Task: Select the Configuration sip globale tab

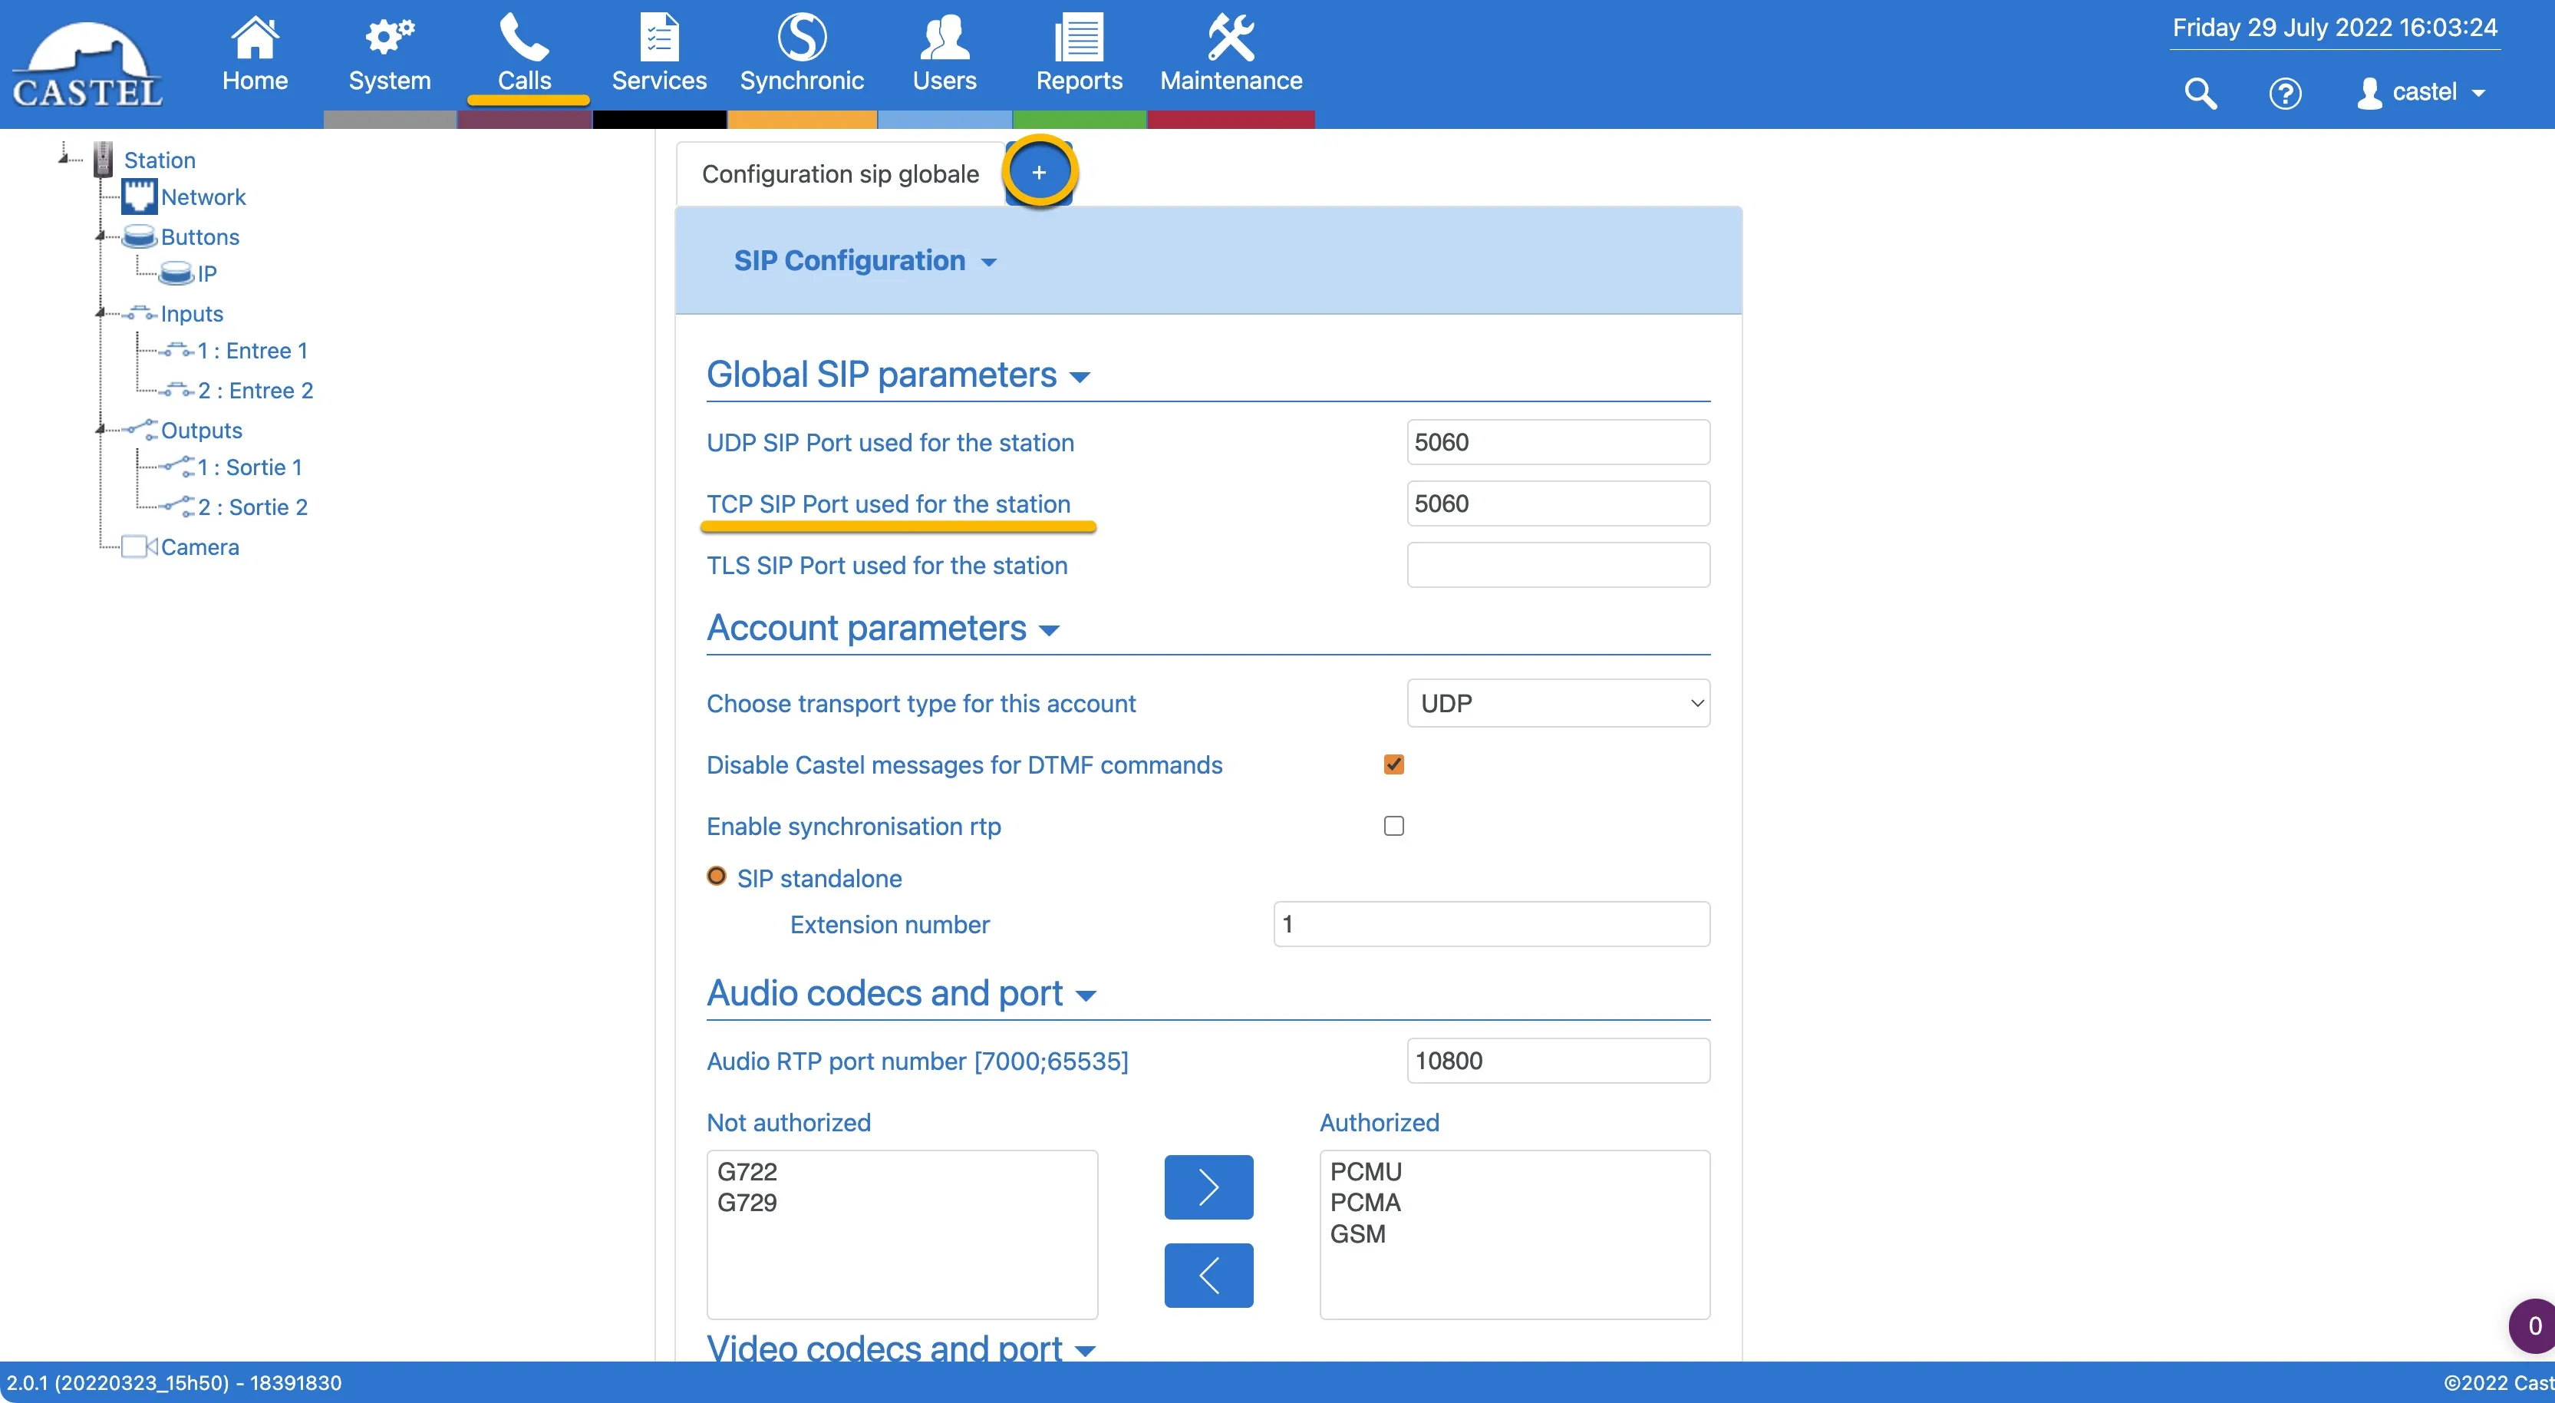Action: coord(840,173)
